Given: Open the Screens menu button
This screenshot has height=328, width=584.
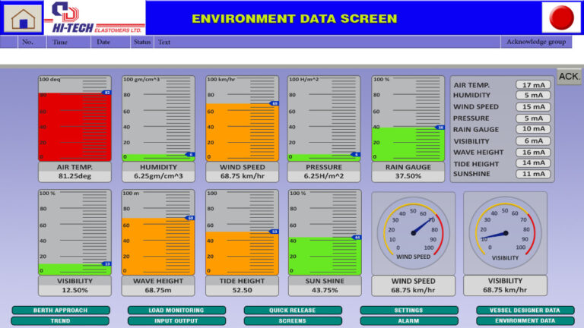Looking at the screenshot, I should [x=293, y=321].
